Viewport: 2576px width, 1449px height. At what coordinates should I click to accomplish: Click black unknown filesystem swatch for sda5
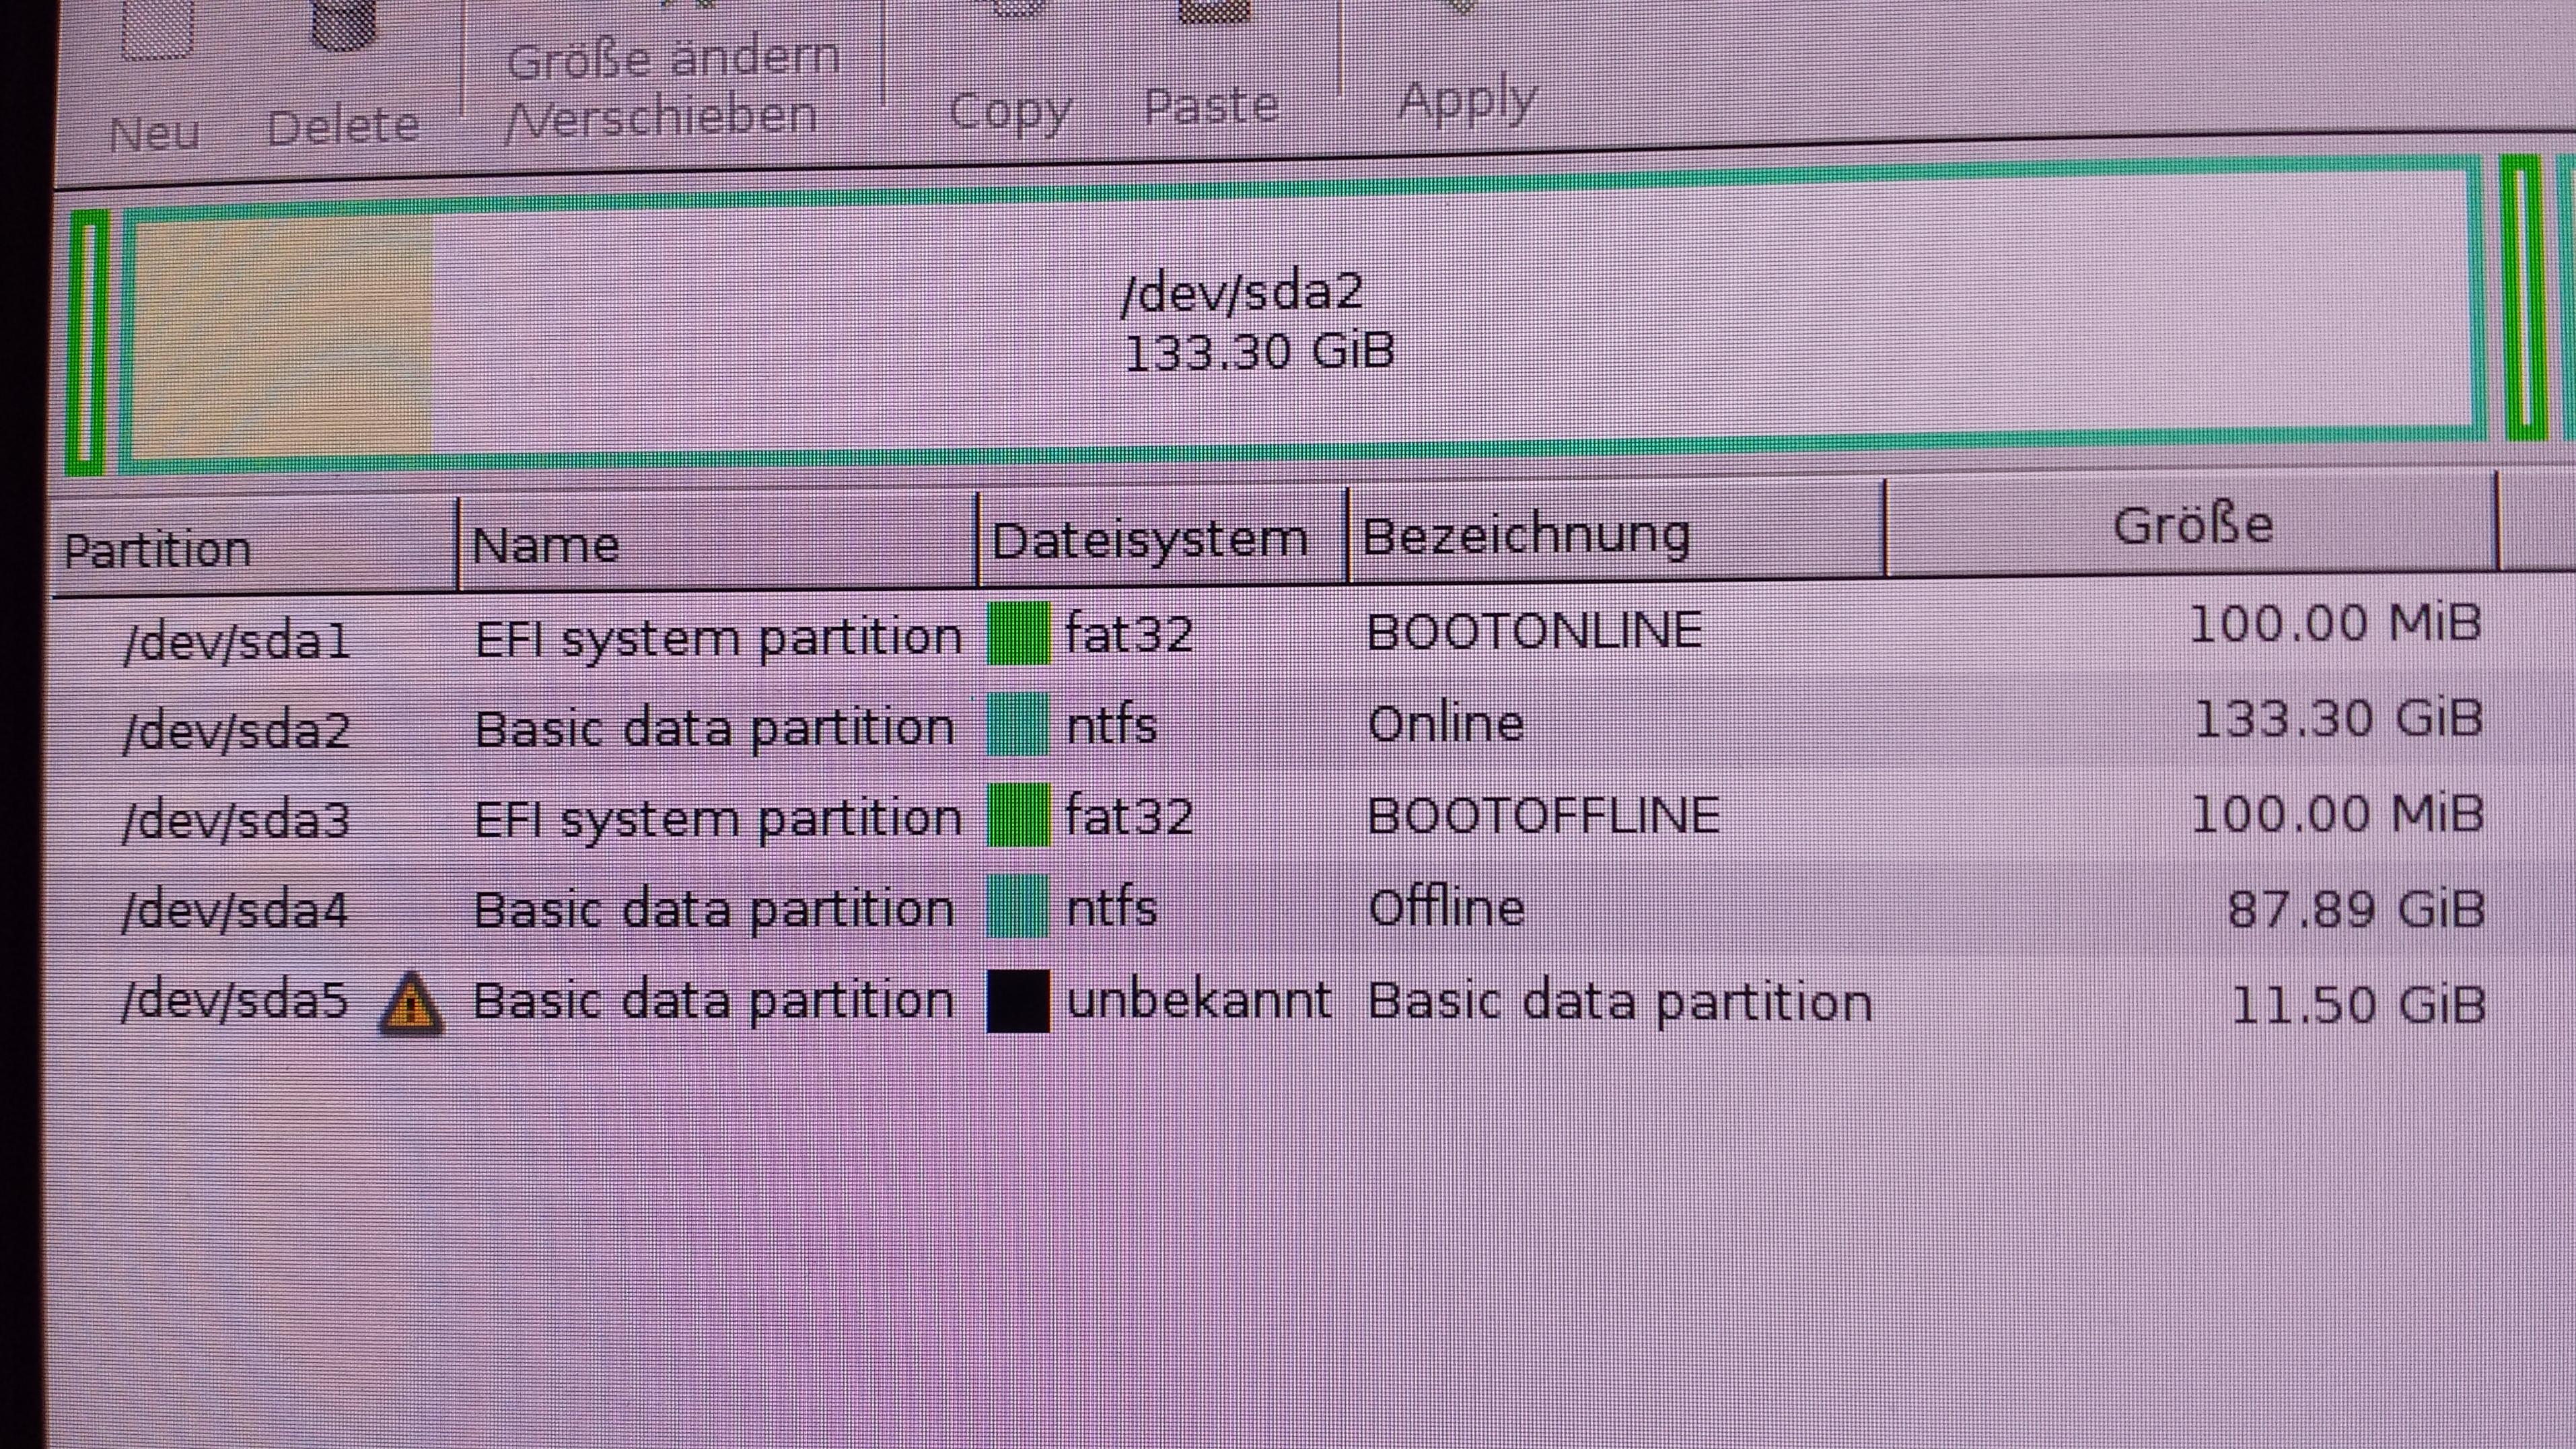coord(1018,1001)
